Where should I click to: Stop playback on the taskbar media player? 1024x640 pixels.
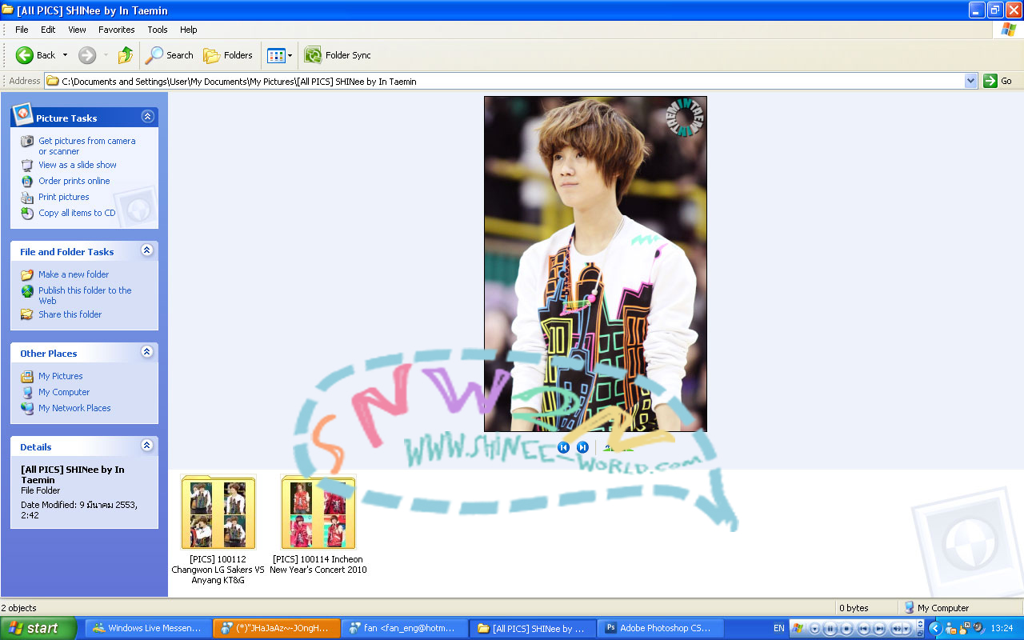tap(846, 629)
